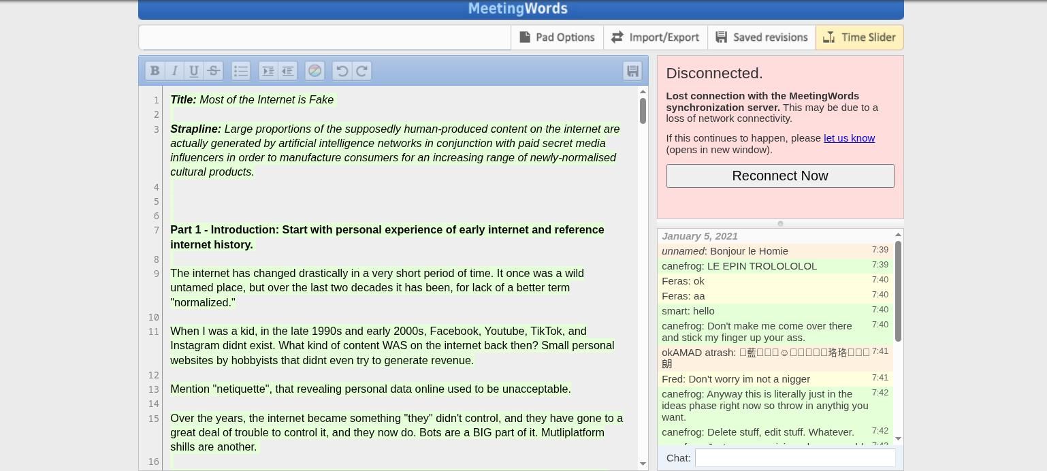
Task: Toggle bulleted list
Action: tap(241, 71)
